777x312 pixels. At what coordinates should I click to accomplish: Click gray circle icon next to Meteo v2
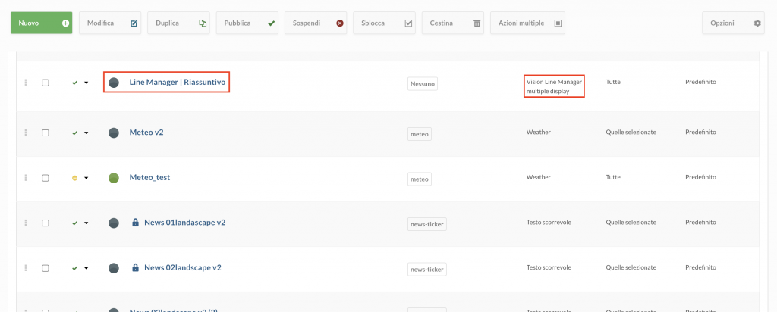tap(114, 133)
